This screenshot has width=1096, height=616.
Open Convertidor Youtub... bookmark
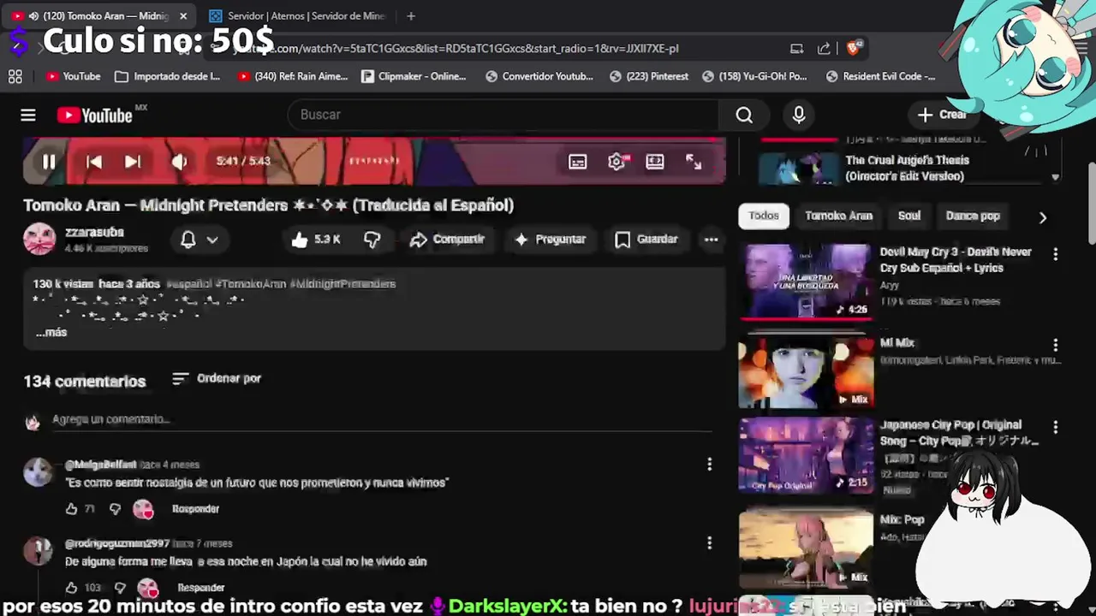tap(539, 76)
